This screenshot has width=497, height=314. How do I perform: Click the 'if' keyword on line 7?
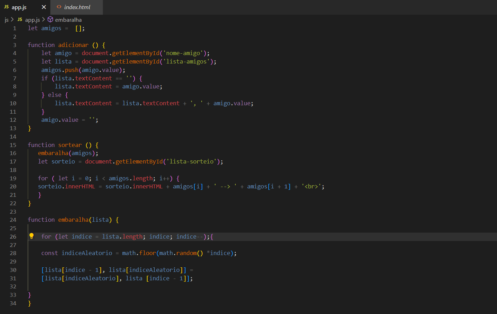(x=45, y=78)
